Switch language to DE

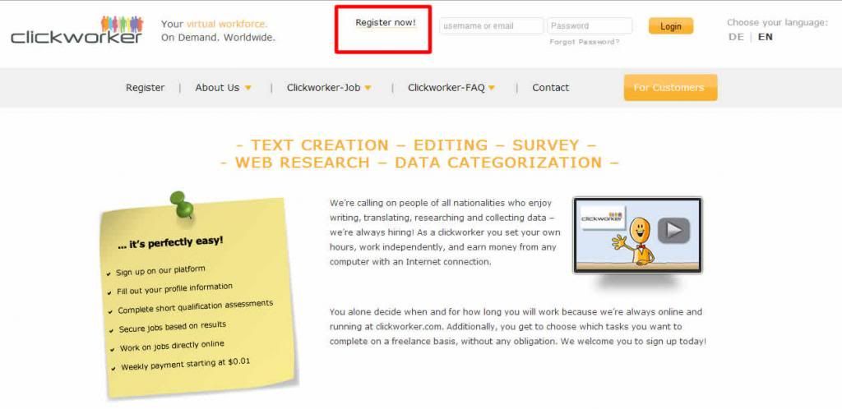(736, 37)
